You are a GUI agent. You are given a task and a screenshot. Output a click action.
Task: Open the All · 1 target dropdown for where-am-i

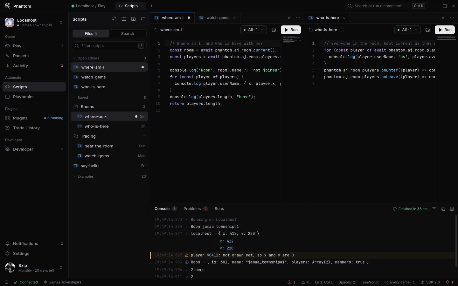253,30
